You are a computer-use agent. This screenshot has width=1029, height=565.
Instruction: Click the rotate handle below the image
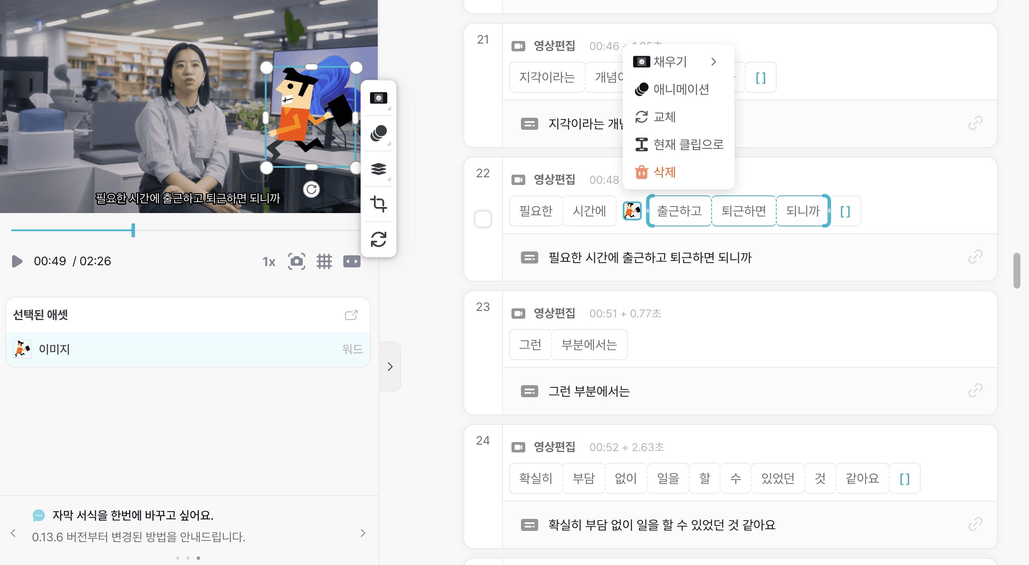click(311, 189)
